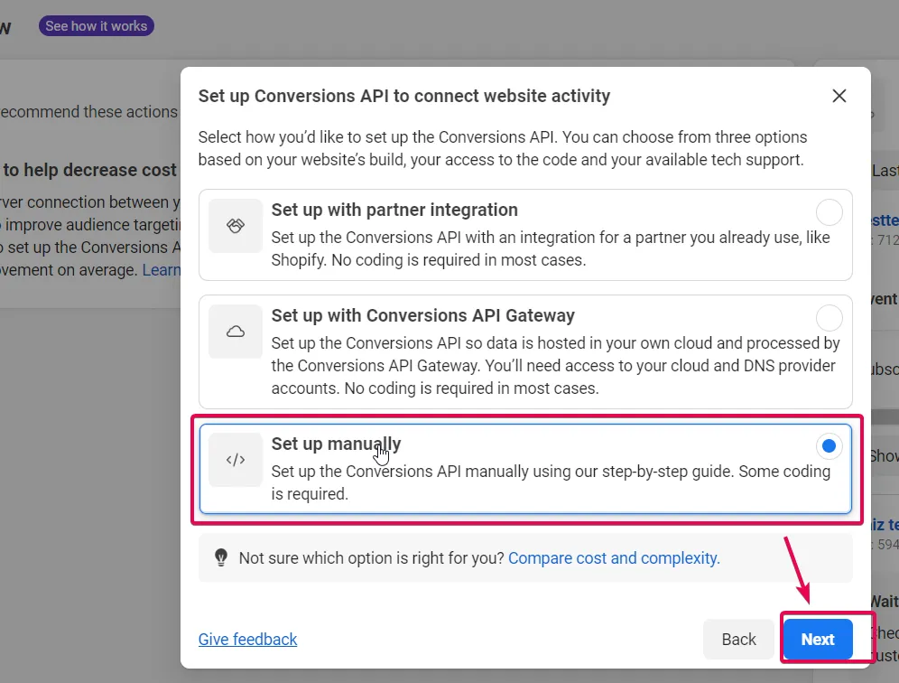
Task: Click the handshake partner integration icon
Action: 236,226
